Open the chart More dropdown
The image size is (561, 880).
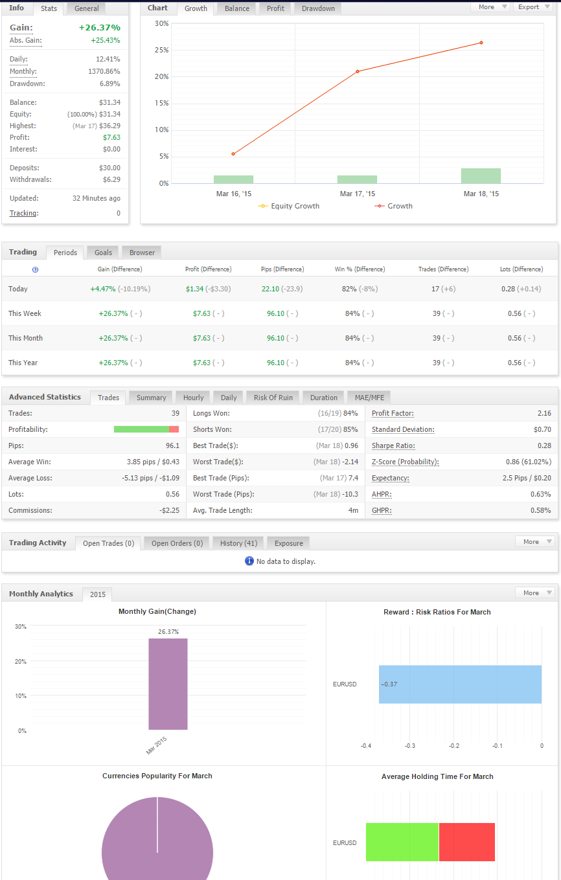point(491,7)
